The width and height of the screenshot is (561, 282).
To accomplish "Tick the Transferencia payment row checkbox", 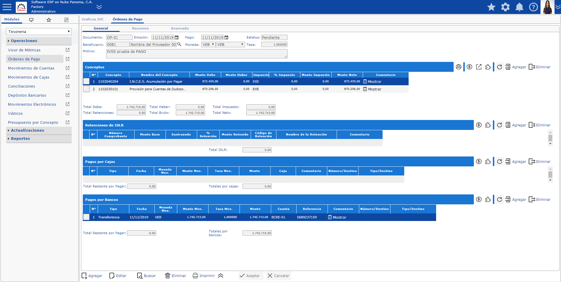I will point(86,217).
